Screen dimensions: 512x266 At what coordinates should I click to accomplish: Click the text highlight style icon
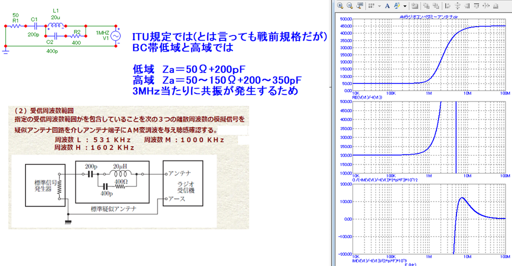tap(396, 5)
